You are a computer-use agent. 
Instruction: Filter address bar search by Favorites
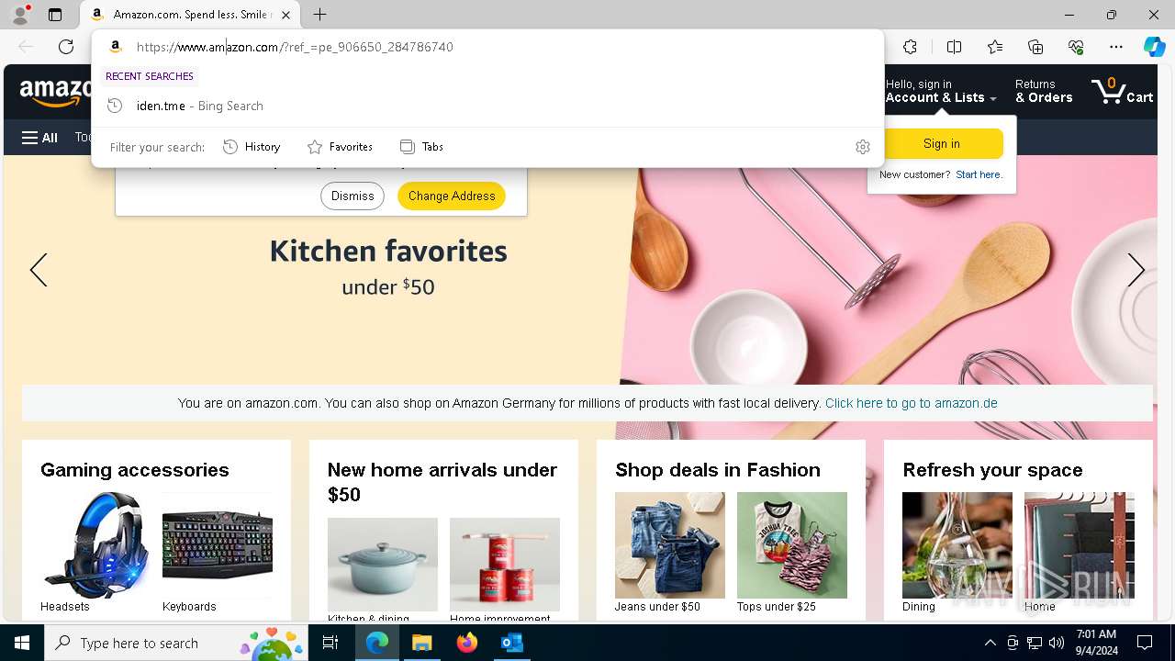point(340,147)
